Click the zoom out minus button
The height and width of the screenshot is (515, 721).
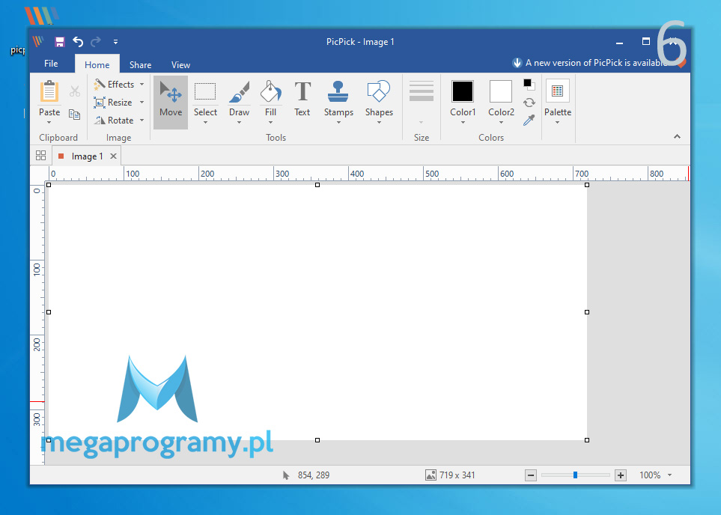point(531,475)
